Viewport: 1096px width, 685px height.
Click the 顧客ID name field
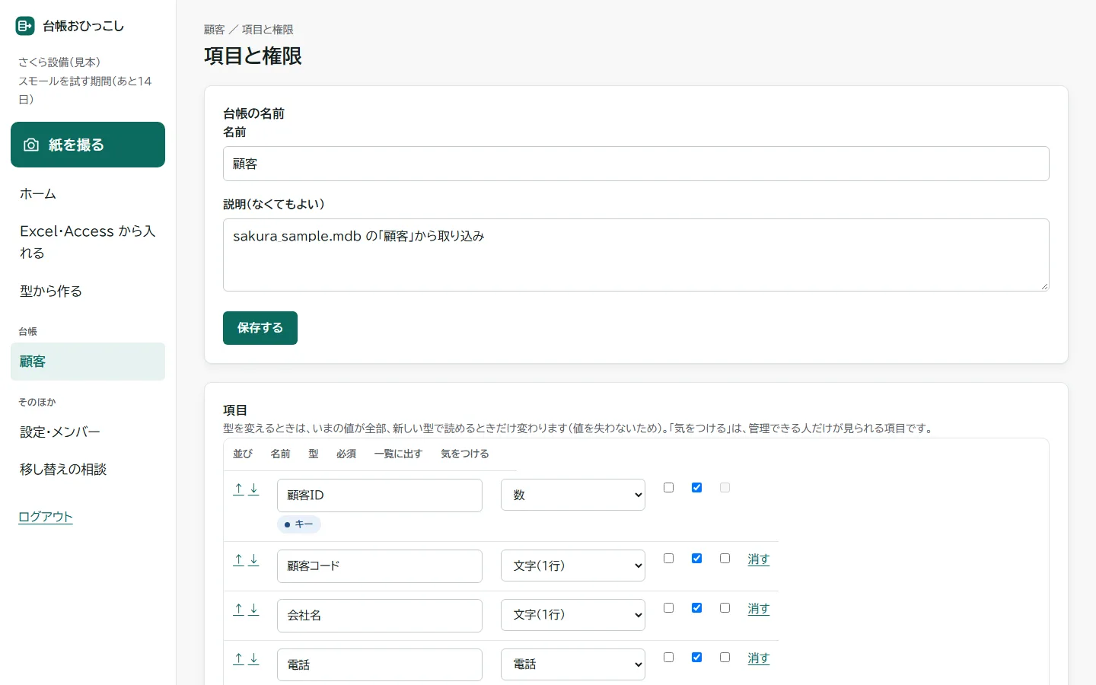380,495
